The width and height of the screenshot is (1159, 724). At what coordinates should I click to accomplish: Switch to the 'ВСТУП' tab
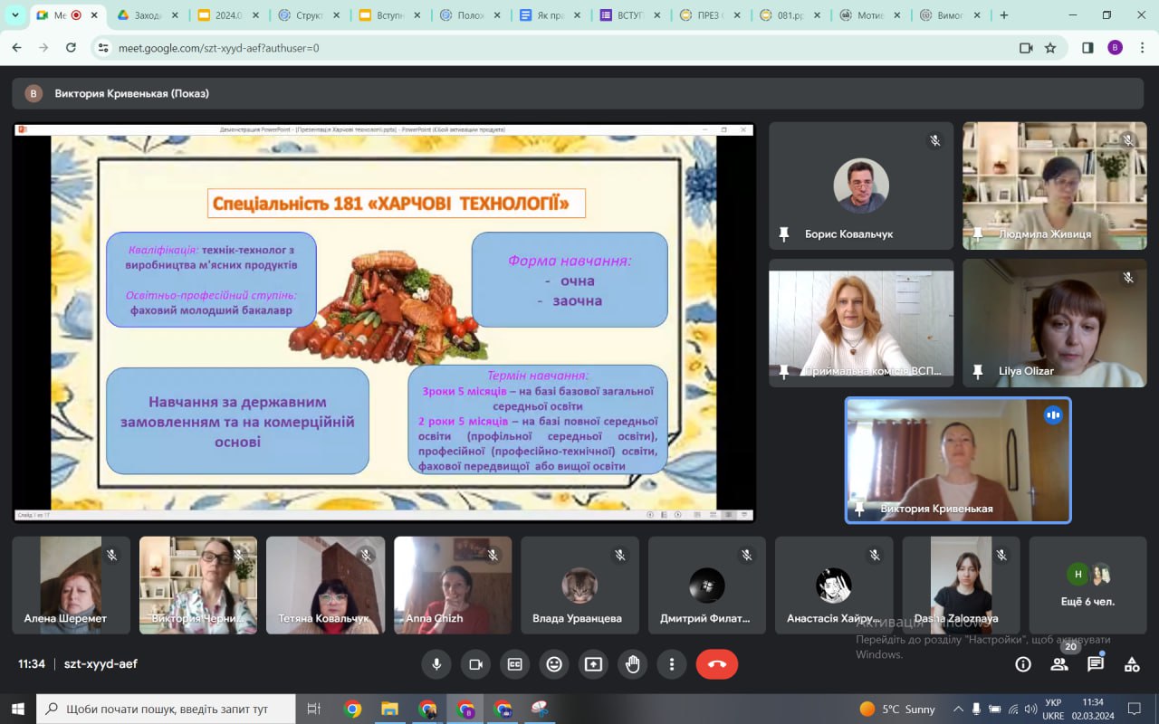[631, 15]
